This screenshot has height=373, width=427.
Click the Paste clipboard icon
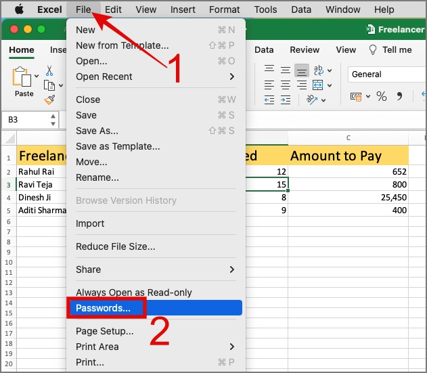(x=21, y=77)
